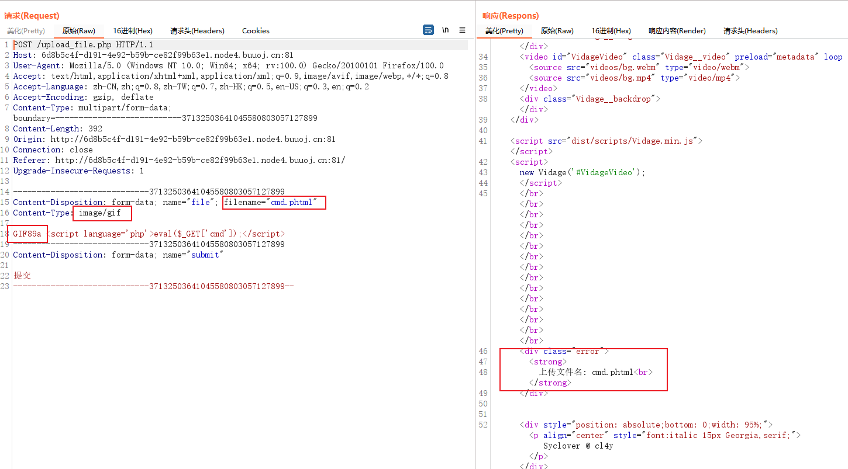Click the source src="videos/bg.webm" line
The height and width of the screenshot is (469, 848).
[x=639, y=67]
